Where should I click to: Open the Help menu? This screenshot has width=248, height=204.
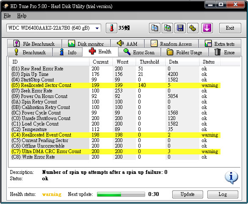[x=22, y=16]
